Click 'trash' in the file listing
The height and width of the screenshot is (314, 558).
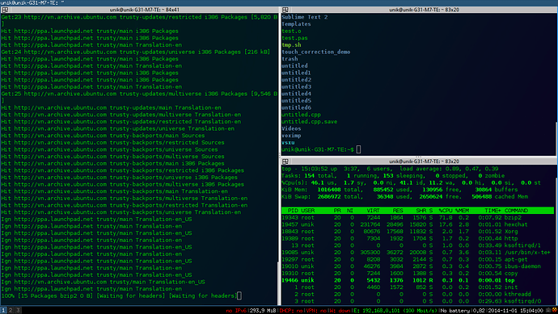pos(290,59)
